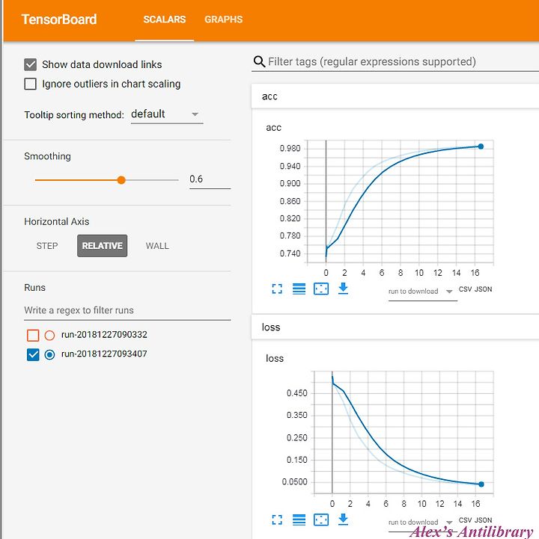Uncheck the run-20181227093407 checkbox
The width and height of the screenshot is (539, 539).
[x=33, y=354]
